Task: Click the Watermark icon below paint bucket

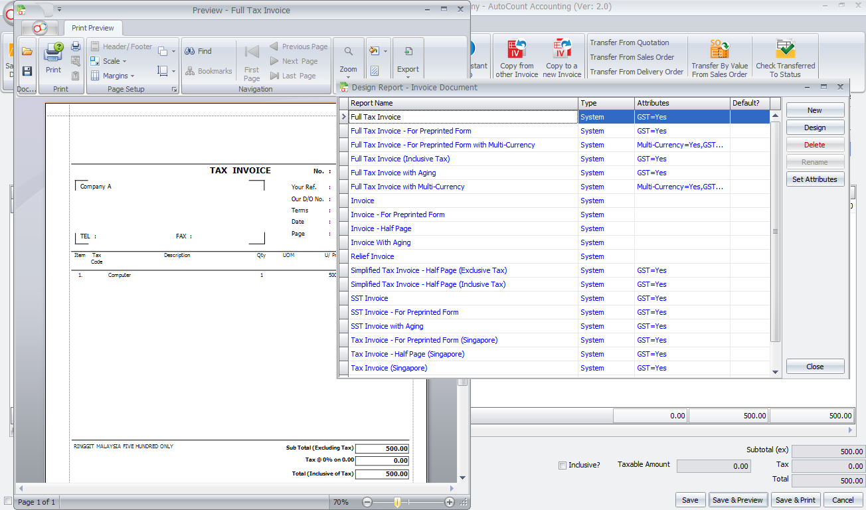Action: (375, 70)
